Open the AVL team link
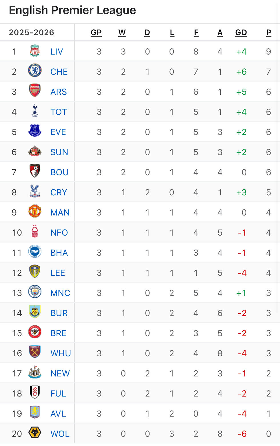Image resolution: width=280 pixels, height=446 pixels. pyautogui.click(x=58, y=413)
